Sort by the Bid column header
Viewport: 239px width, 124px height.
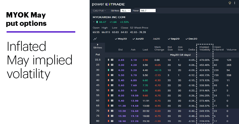click(120, 50)
